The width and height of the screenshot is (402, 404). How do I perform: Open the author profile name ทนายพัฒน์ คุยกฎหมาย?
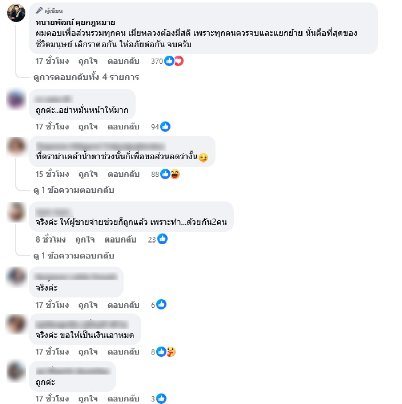[75, 22]
